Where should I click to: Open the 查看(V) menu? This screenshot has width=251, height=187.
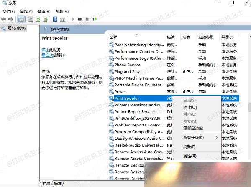44,11
